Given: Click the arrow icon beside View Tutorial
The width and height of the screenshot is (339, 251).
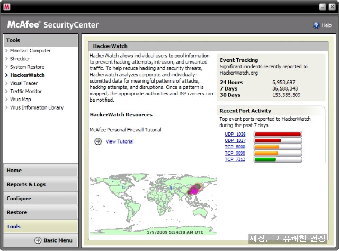Looking at the screenshot, I should point(98,141).
